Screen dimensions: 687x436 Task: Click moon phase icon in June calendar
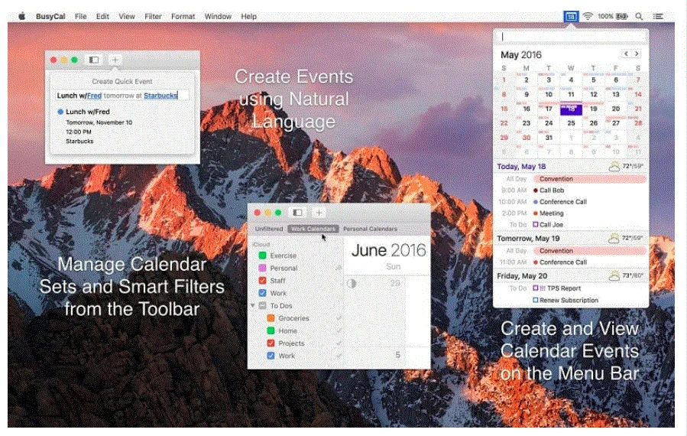point(352,284)
